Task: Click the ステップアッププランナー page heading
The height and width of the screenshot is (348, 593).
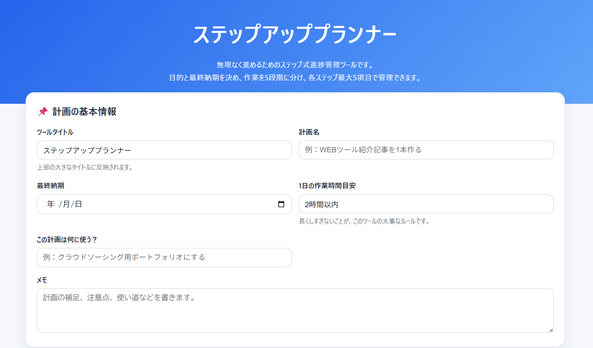Action: pos(295,34)
